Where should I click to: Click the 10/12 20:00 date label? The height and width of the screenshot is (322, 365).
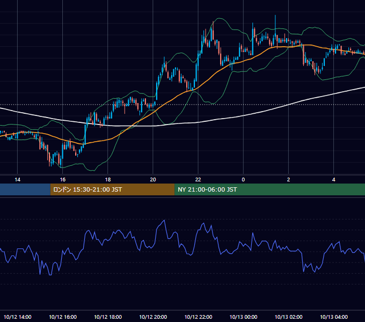(x=153, y=317)
